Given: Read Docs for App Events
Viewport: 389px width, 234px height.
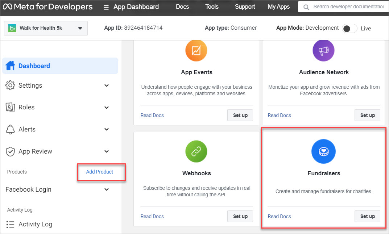Looking at the screenshot, I should (152, 115).
